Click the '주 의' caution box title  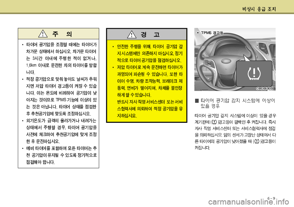pos(62,34)
